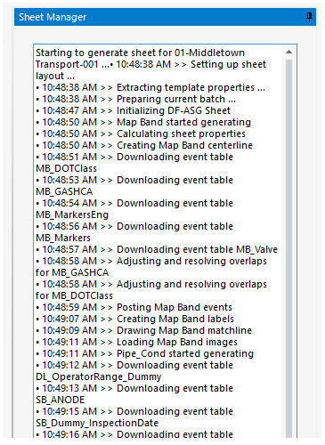Viewport: 325px width, 445px height.
Task: Select the 'Posting Map Band events' entry
Action: pos(134,307)
